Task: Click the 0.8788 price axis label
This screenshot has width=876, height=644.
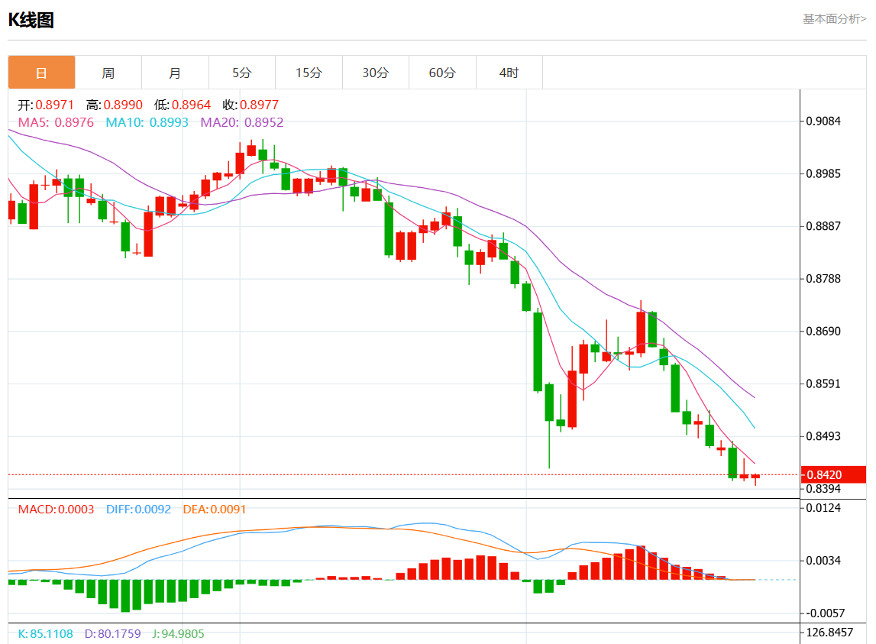Action: (823, 279)
